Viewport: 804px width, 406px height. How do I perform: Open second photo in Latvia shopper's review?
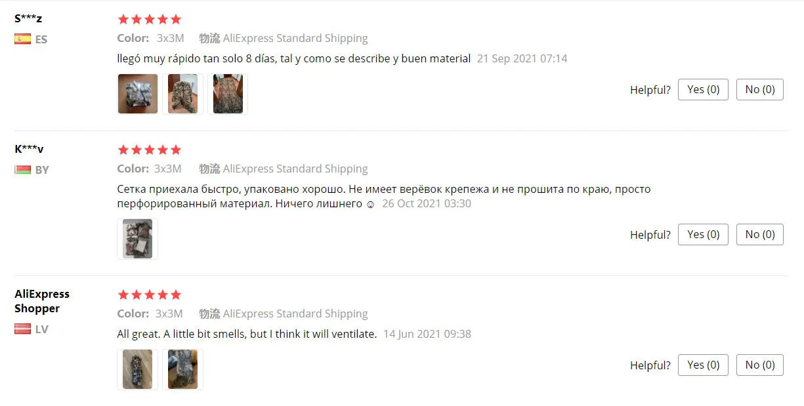click(x=182, y=369)
